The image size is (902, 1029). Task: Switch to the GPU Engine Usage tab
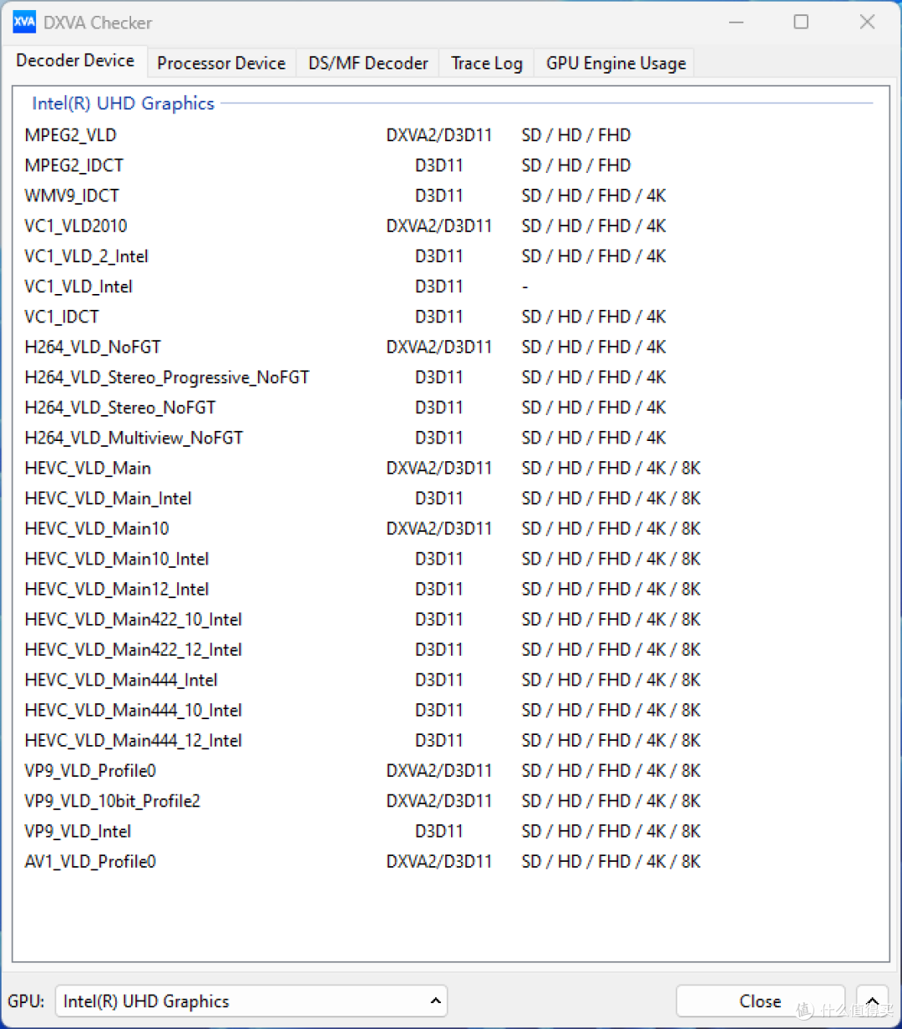[616, 63]
